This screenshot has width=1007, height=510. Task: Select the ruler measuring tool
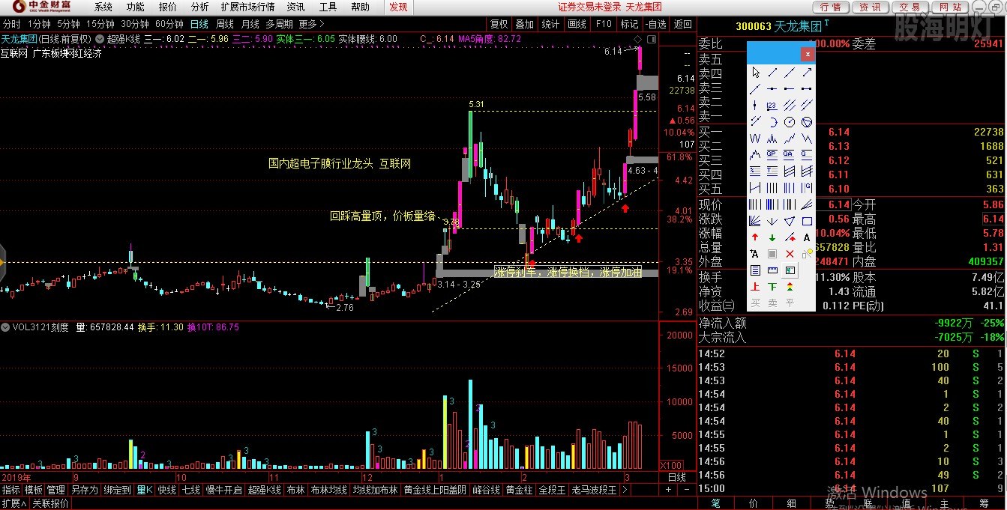tap(772, 270)
